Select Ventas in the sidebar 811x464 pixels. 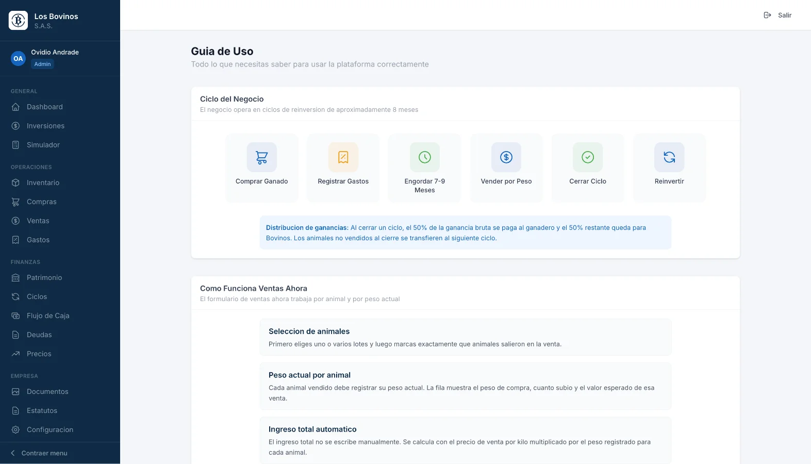coord(60,221)
